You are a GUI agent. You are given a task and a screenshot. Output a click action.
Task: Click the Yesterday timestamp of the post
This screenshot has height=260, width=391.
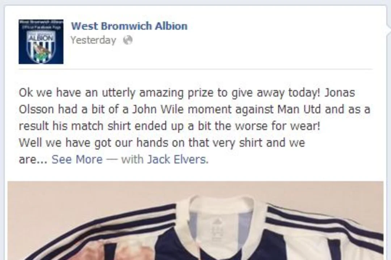click(x=93, y=40)
